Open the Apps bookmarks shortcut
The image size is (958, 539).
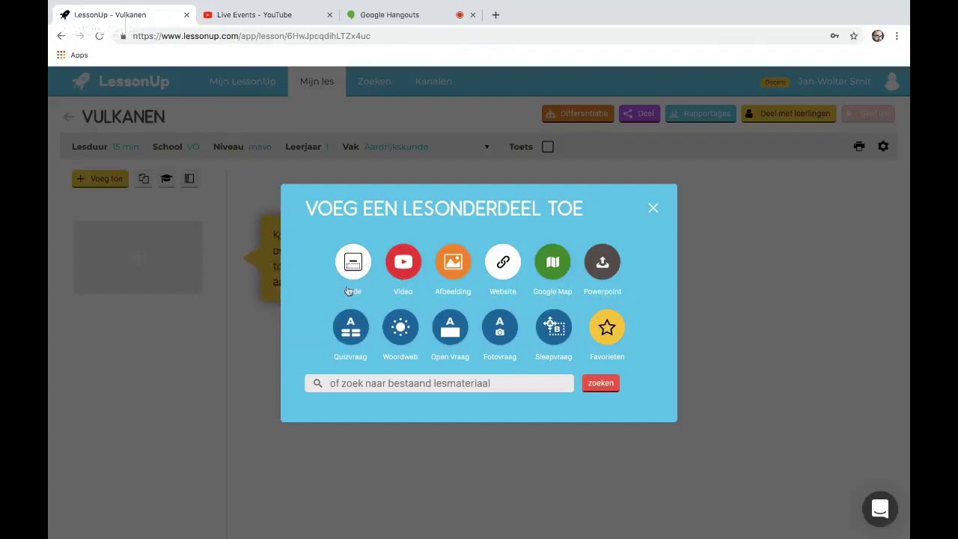pyautogui.click(x=73, y=55)
